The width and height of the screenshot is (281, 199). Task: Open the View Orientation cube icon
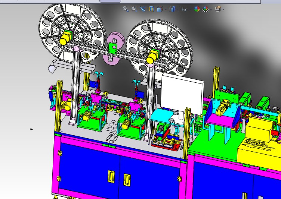click(x=160, y=9)
